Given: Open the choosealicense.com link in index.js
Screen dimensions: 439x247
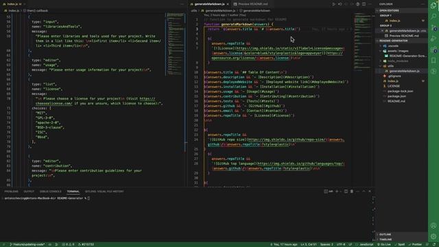Looking at the screenshot, I should coord(54,104).
